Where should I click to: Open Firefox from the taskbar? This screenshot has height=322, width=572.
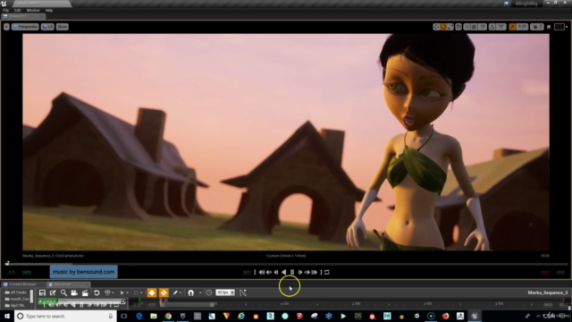(445, 316)
